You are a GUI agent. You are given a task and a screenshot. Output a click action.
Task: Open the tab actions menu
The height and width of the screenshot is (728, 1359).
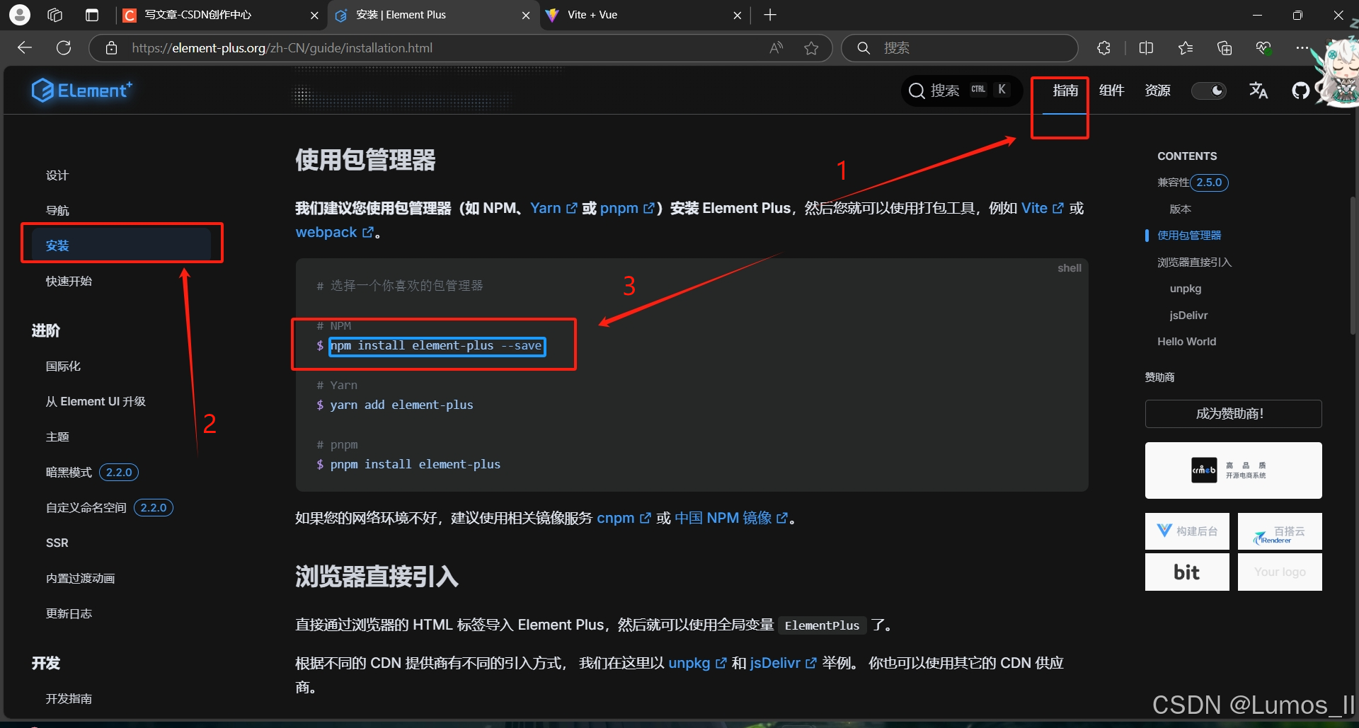[92, 15]
